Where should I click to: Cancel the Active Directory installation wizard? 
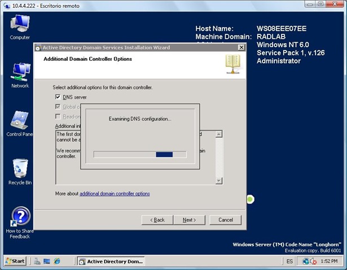[x=226, y=220]
